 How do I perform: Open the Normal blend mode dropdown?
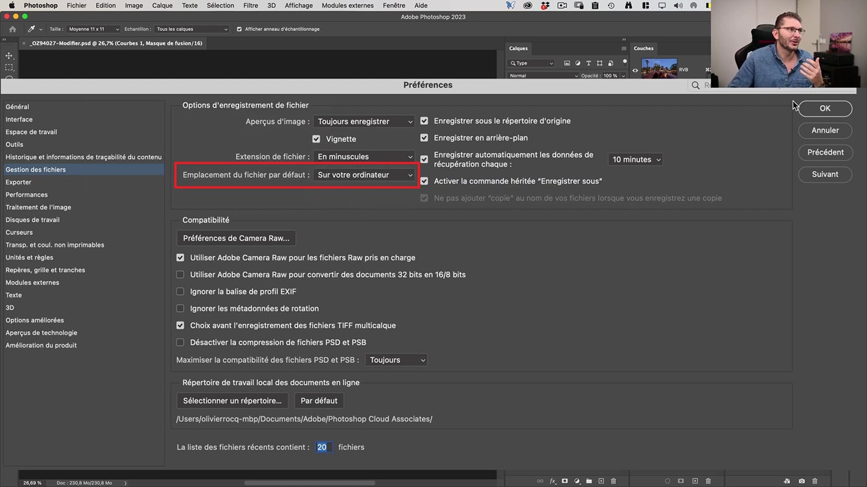pyautogui.click(x=543, y=75)
